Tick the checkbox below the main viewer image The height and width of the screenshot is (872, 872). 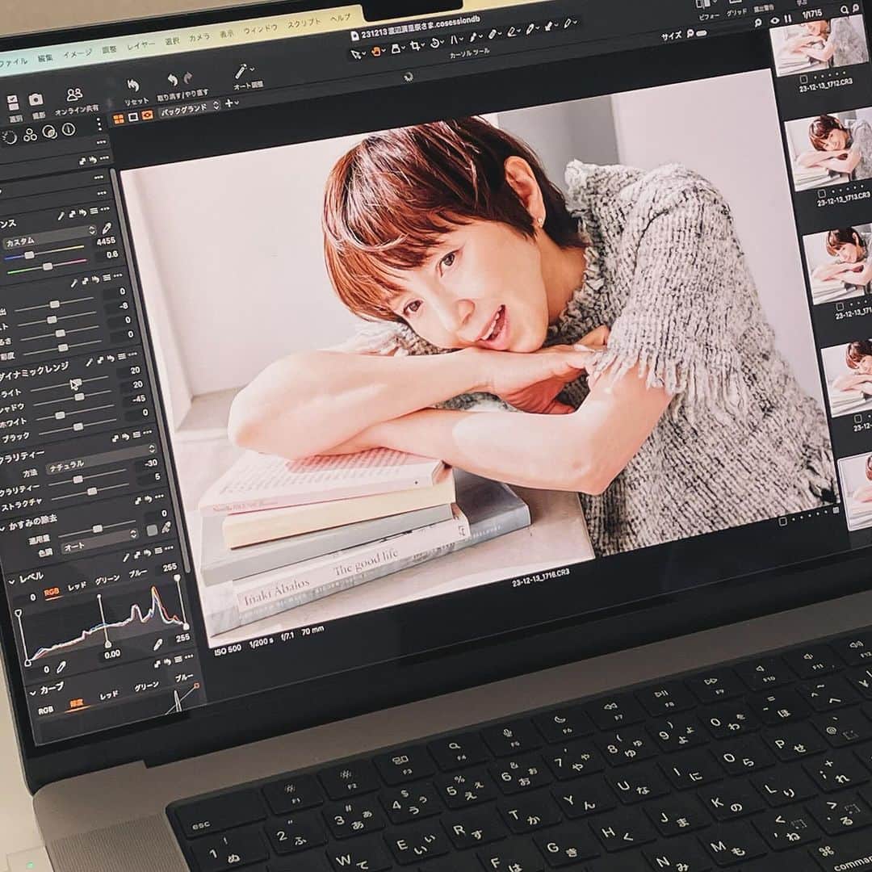(782, 522)
